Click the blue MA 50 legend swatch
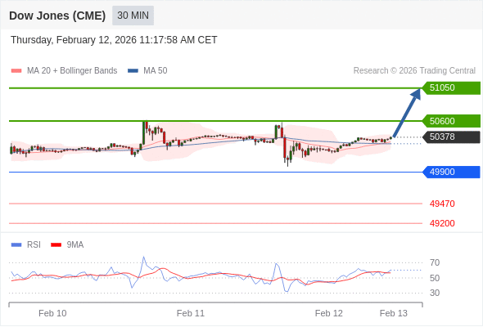Viewport: 483px width, 327px height. click(133, 71)
